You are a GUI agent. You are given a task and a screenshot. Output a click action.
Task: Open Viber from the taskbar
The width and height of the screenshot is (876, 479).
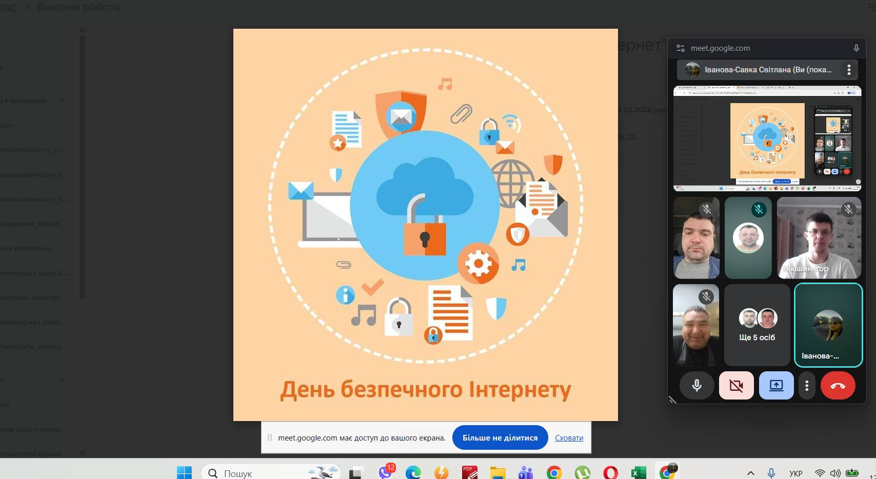[385, 472]
